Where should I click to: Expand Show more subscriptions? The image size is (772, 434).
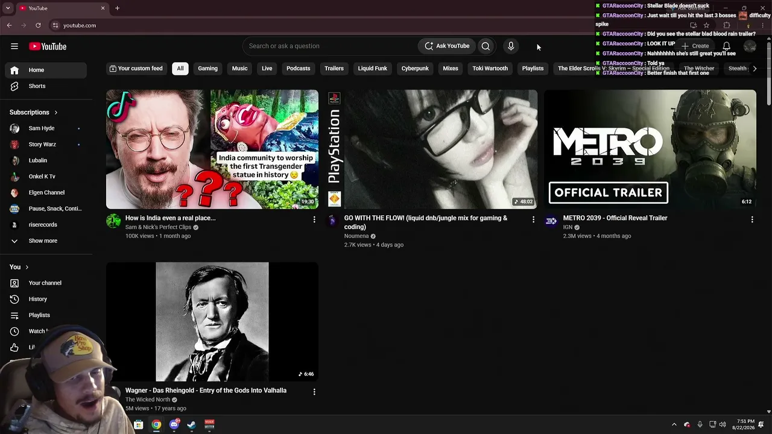[46, 241]
